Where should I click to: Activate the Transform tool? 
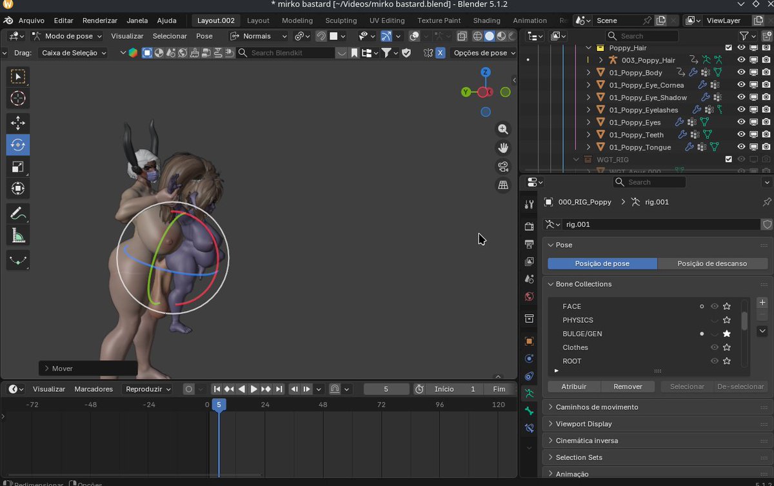tap(18, 188)
